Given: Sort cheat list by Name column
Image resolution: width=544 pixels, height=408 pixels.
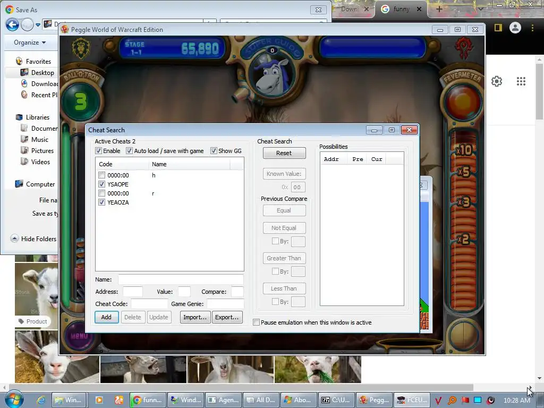Looking at the screenshot, I should (x=190, y=164).
